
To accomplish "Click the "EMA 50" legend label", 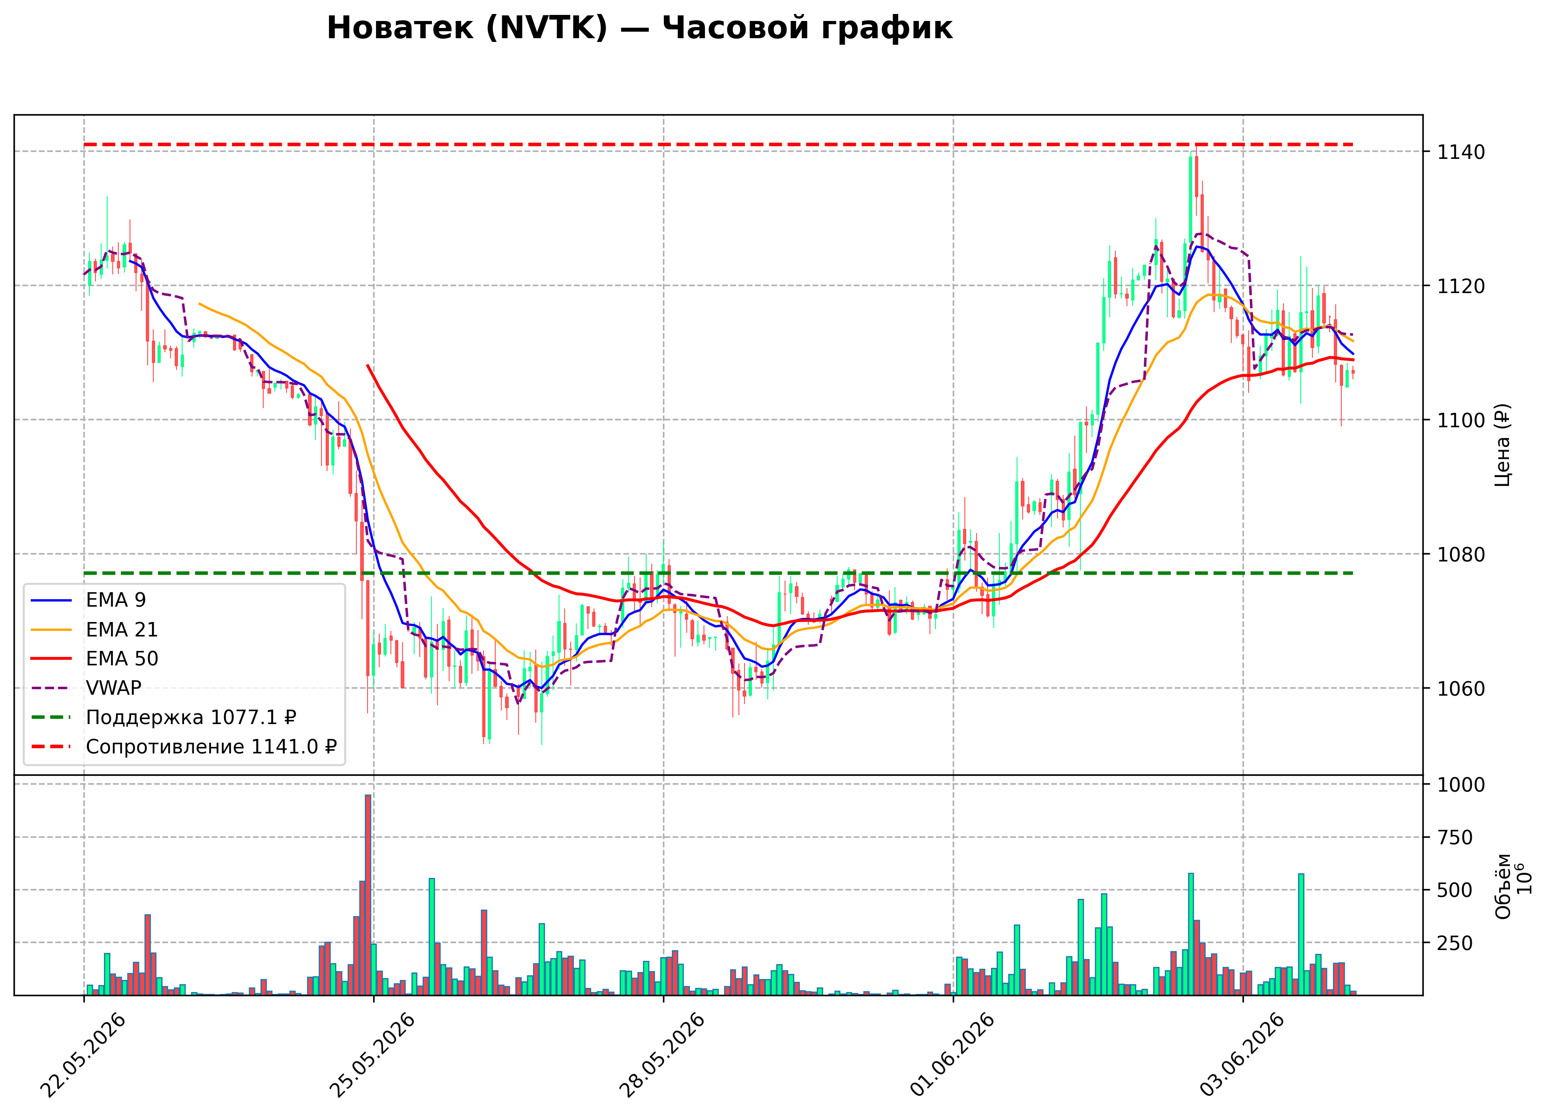I will (122, 659).
